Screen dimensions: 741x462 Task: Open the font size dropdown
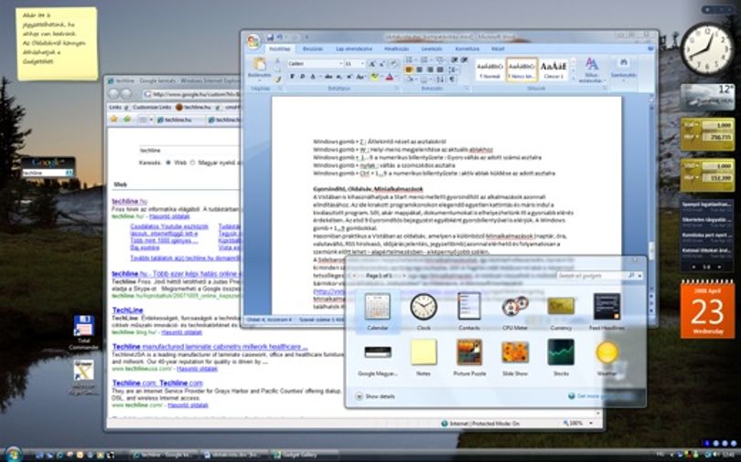pos(354,64)
